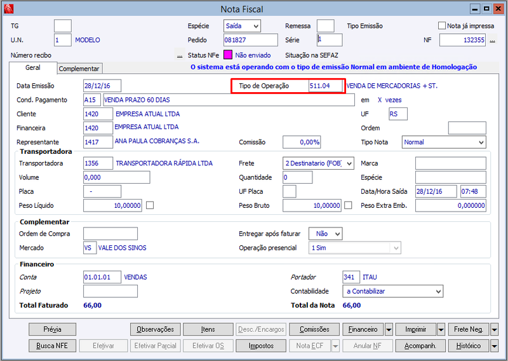Open the Espécie Saída dropdown
This screenshot has height=361, width=508.
[x=242, y=26]
